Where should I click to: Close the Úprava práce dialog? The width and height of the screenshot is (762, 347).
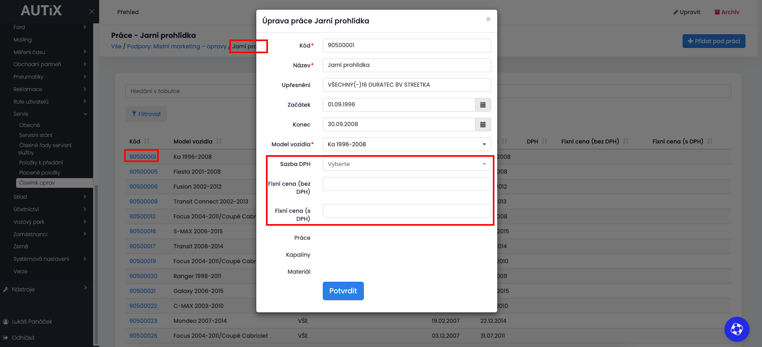click(488, 19)
